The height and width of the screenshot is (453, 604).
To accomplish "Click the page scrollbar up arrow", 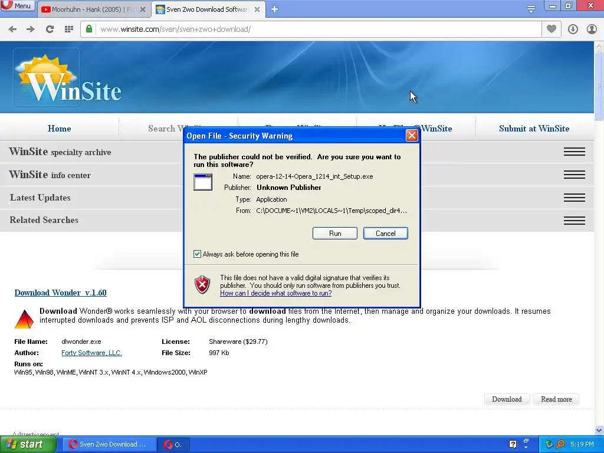I will pyautogui.click(x=599, y=47).
